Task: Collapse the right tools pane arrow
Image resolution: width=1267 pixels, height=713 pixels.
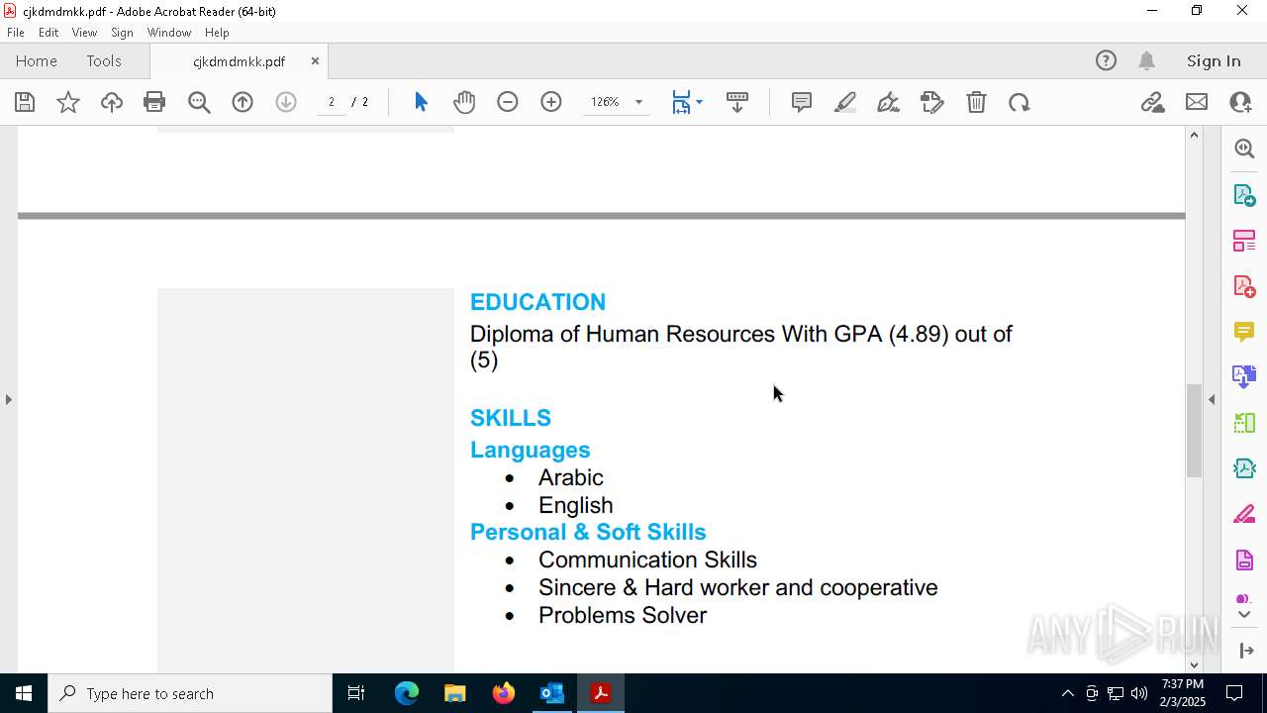Action: pos(1212,399)
